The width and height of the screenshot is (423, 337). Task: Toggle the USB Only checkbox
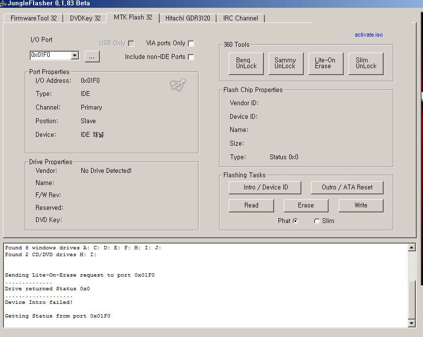(x=131, y=43)
